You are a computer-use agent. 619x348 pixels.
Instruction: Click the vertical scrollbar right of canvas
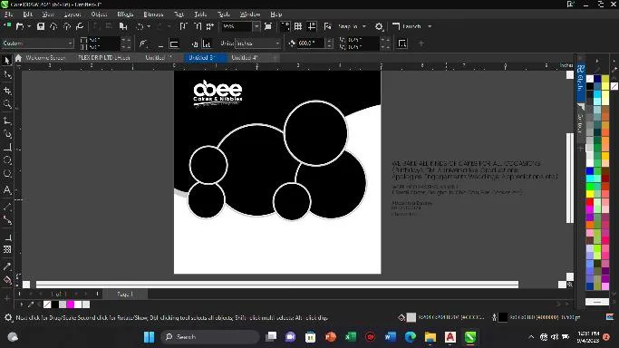click(570, 178)
